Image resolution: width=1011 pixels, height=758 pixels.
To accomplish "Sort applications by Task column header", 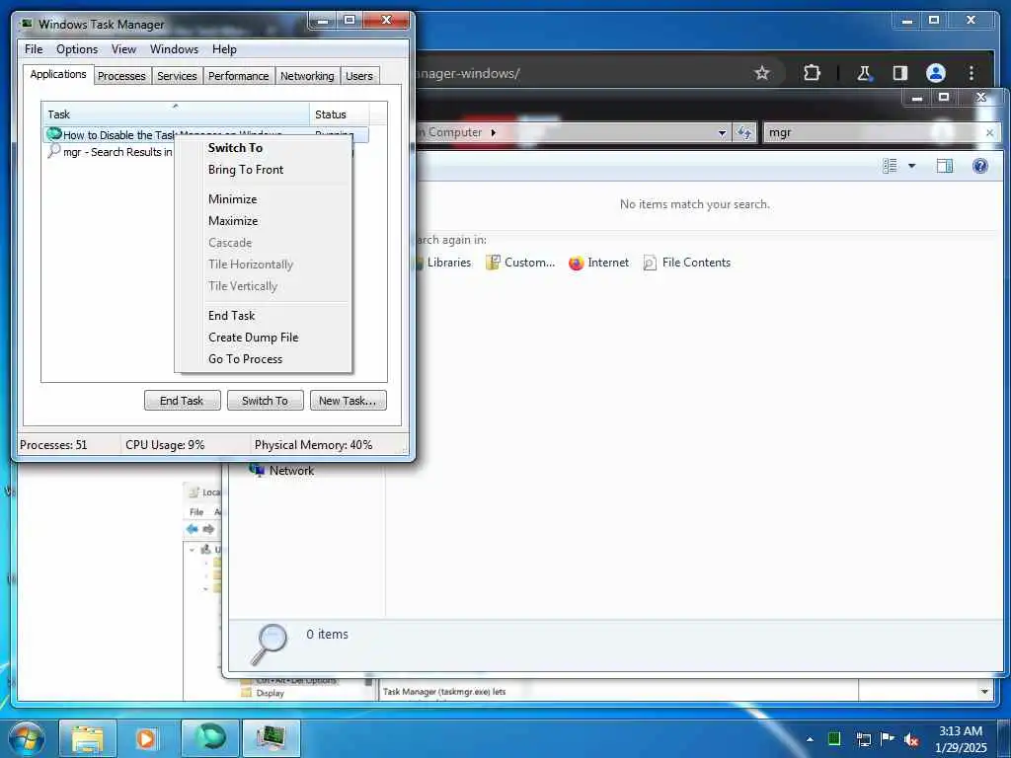I will (176, 114).
